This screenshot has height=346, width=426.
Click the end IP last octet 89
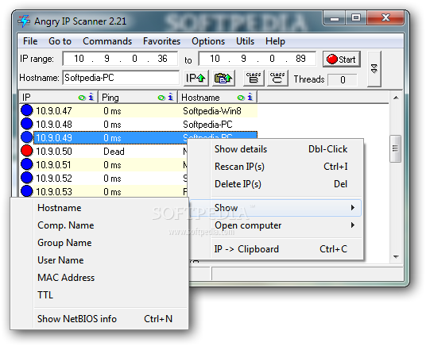[x=300, y=59]
